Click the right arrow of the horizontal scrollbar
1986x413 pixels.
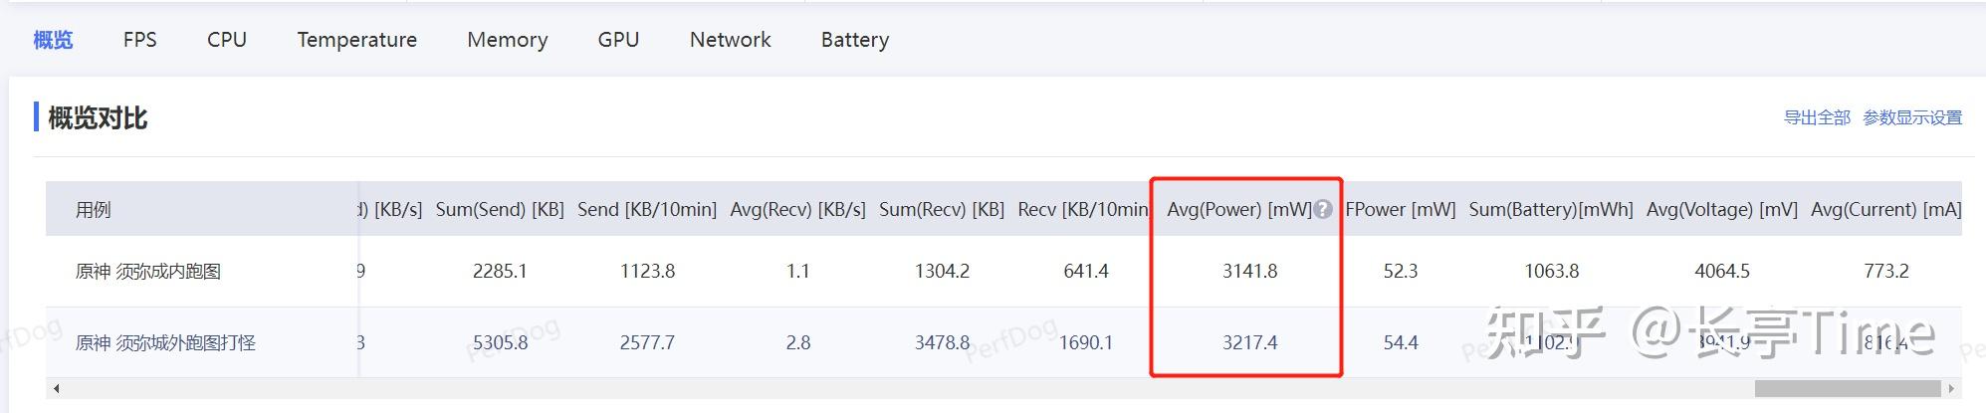coord(1951,388)
